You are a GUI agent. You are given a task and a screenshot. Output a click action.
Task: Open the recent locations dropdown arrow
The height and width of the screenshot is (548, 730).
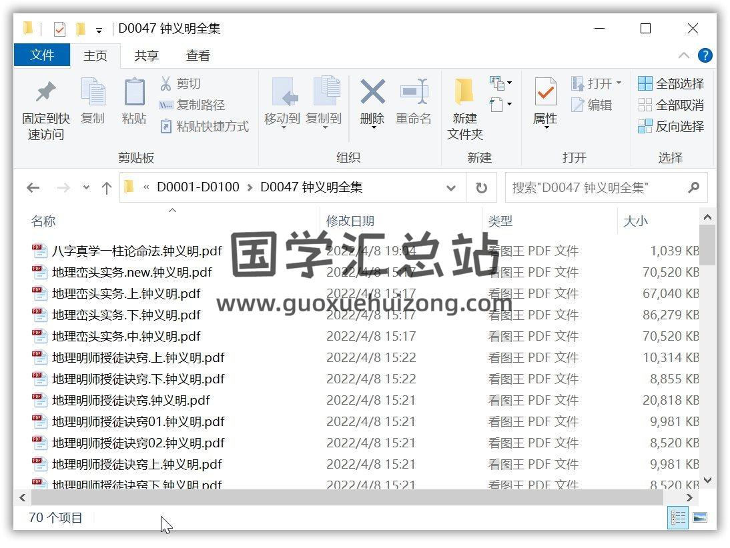click(x=86, y=188)
